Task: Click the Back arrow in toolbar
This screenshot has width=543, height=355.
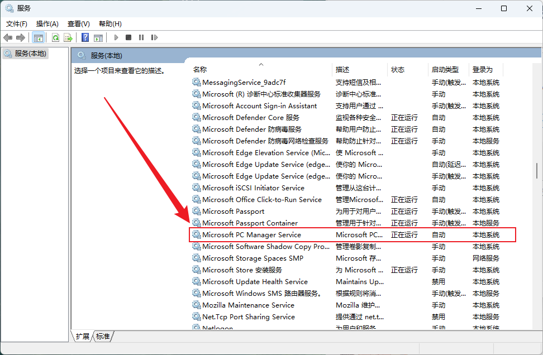Action: [8, 37]
